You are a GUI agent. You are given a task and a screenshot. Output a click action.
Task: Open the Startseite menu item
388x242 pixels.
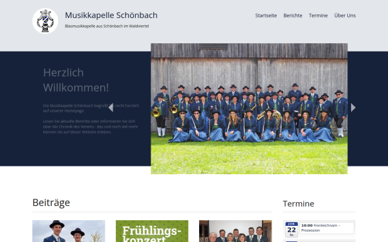pyautogui.click(x=266, y=15)
